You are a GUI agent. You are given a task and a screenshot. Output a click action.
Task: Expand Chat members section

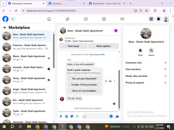tap(146, 69)
